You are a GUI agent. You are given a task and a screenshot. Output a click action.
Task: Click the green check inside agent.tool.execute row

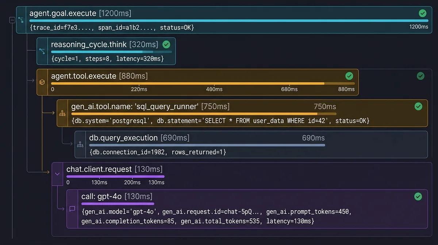349,76
